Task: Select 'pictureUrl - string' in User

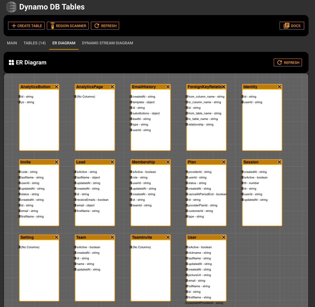Action: (200, 275)
